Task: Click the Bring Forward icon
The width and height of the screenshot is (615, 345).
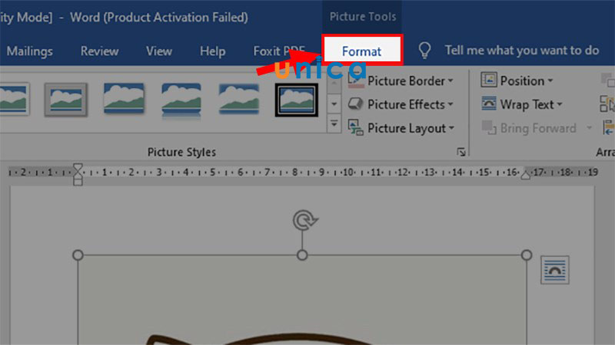Action: click(x=489, y=127)
